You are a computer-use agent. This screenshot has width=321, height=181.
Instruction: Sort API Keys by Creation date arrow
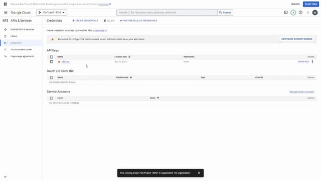129,57
